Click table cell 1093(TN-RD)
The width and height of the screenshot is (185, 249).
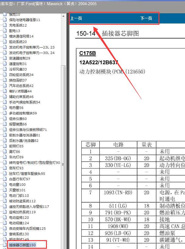point(118,196)
